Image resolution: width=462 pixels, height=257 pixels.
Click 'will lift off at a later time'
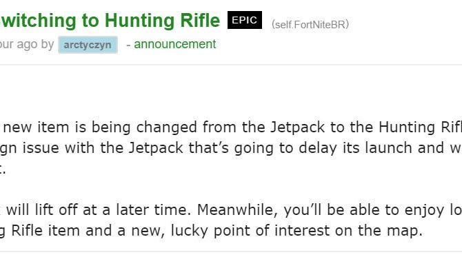(x=99, y=210)
